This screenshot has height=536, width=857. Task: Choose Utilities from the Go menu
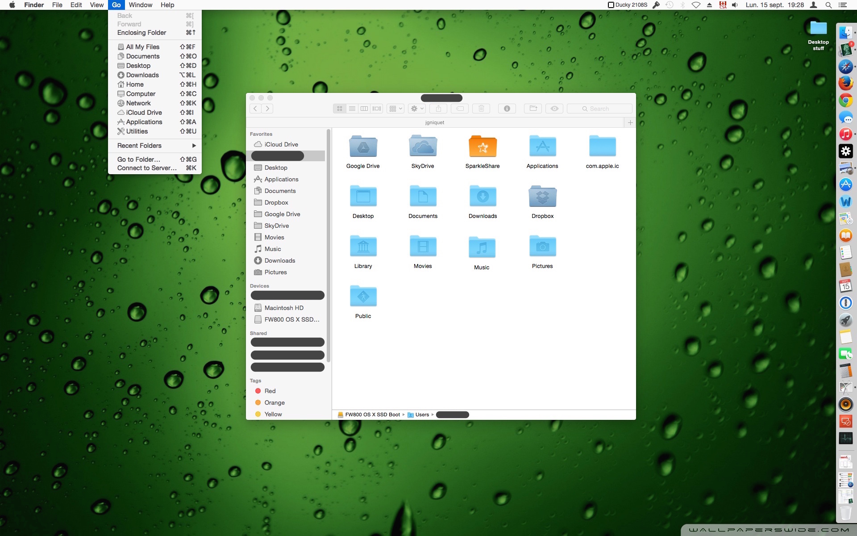coord(137,131)
